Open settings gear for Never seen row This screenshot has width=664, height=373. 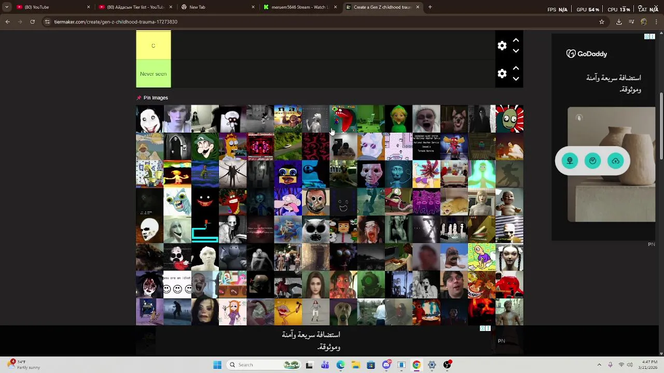click(x=502, y=74)
